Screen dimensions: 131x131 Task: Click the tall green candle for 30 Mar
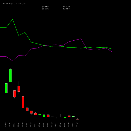pos(10,76)
